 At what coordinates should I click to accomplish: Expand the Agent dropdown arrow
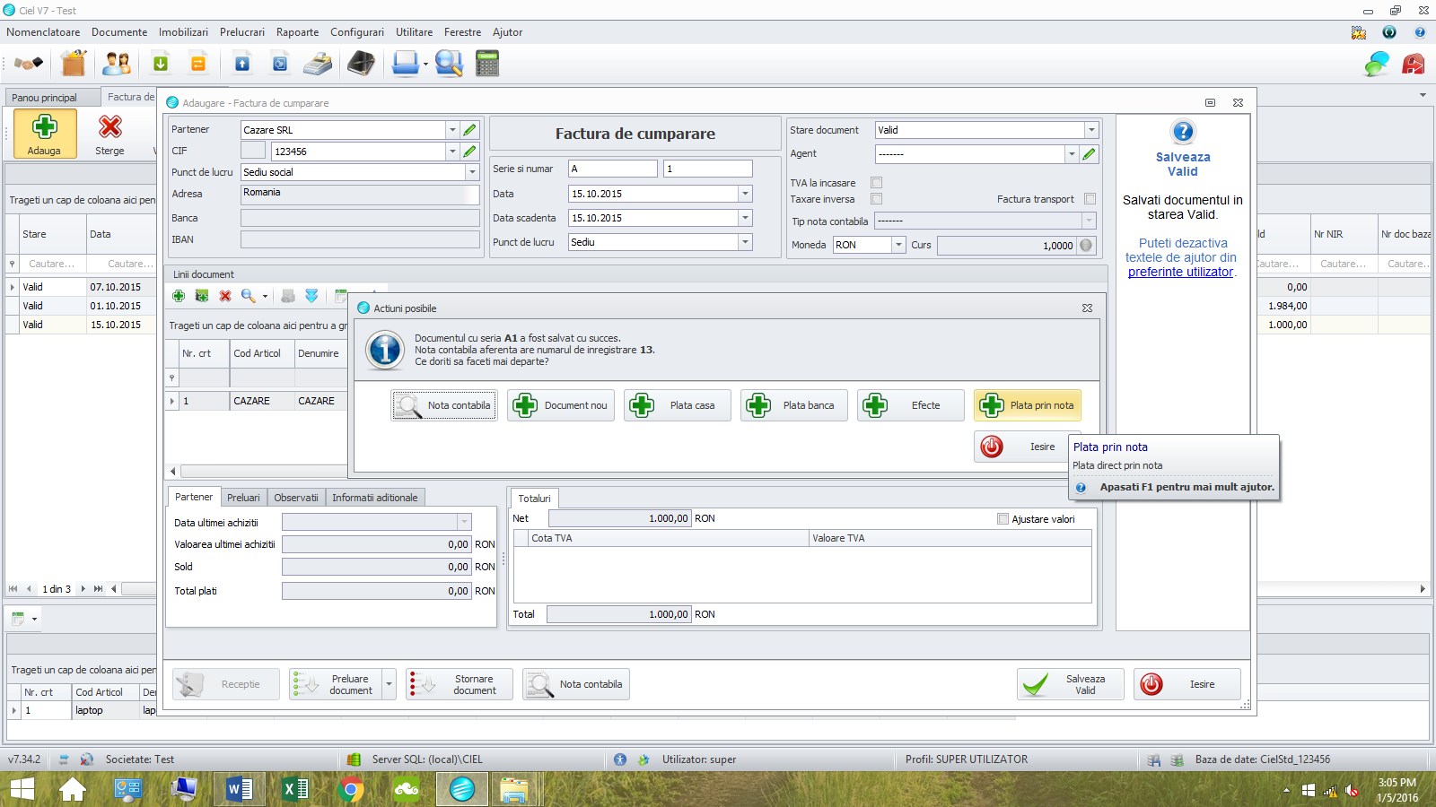point(1072,154)
